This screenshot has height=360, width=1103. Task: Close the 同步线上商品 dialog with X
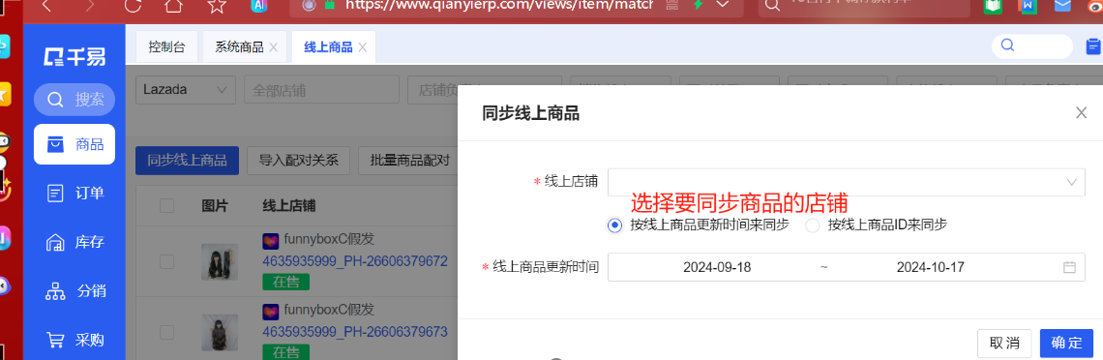point(1081,112)
